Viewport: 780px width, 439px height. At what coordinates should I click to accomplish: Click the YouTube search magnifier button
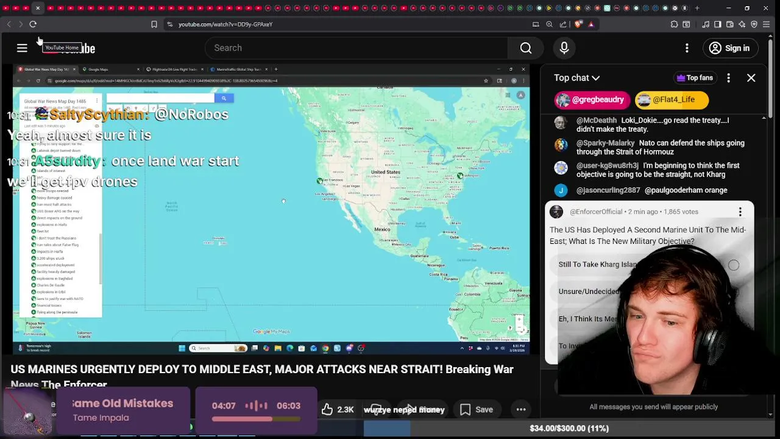tap(526, 48)
